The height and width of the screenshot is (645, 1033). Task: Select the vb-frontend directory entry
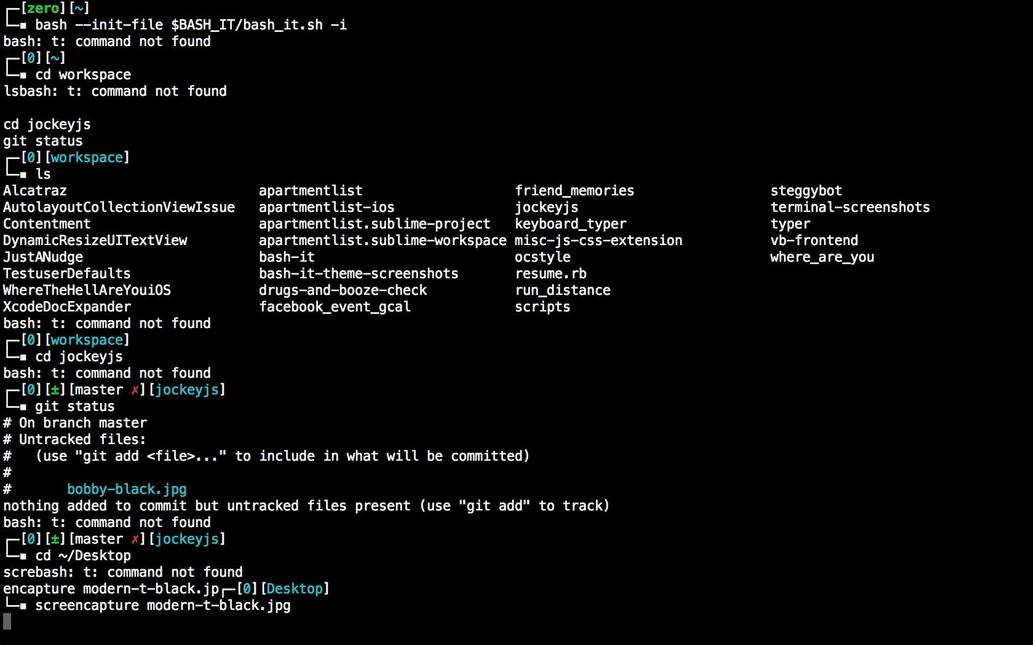click(x=814, y=241)
